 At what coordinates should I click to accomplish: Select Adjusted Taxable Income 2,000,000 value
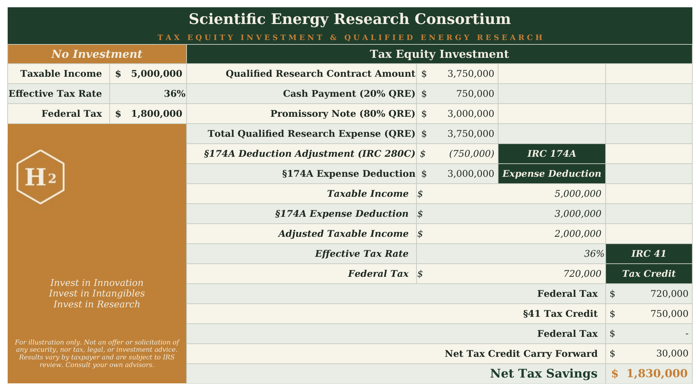point(511,234)
